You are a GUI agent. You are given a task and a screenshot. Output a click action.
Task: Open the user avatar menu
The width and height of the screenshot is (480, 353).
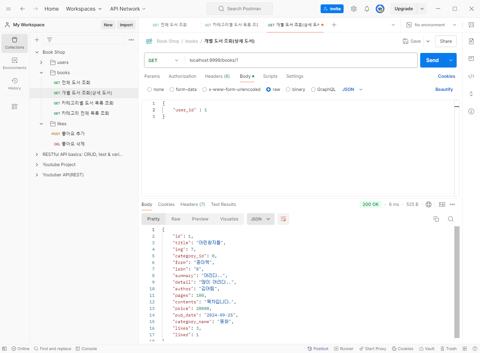point(380,9)
